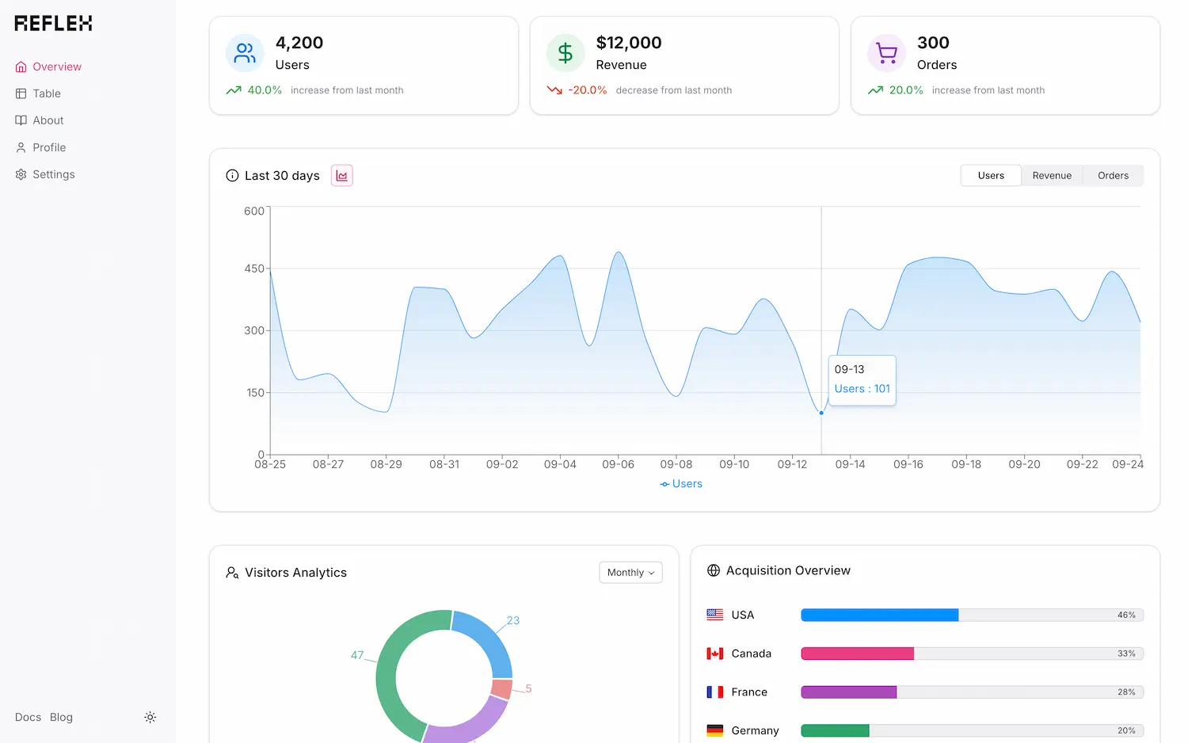Open the Docs link
1188x743 pixels.
[x=28, y=717]
